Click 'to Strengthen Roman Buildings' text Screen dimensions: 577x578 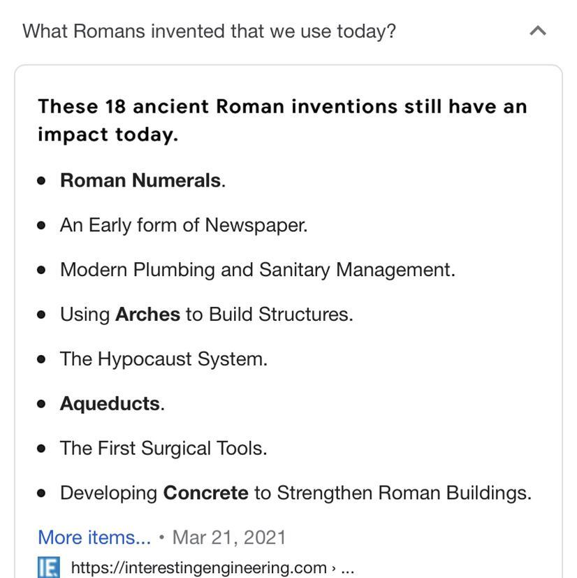pyautogui.click(x=393, y=493)
